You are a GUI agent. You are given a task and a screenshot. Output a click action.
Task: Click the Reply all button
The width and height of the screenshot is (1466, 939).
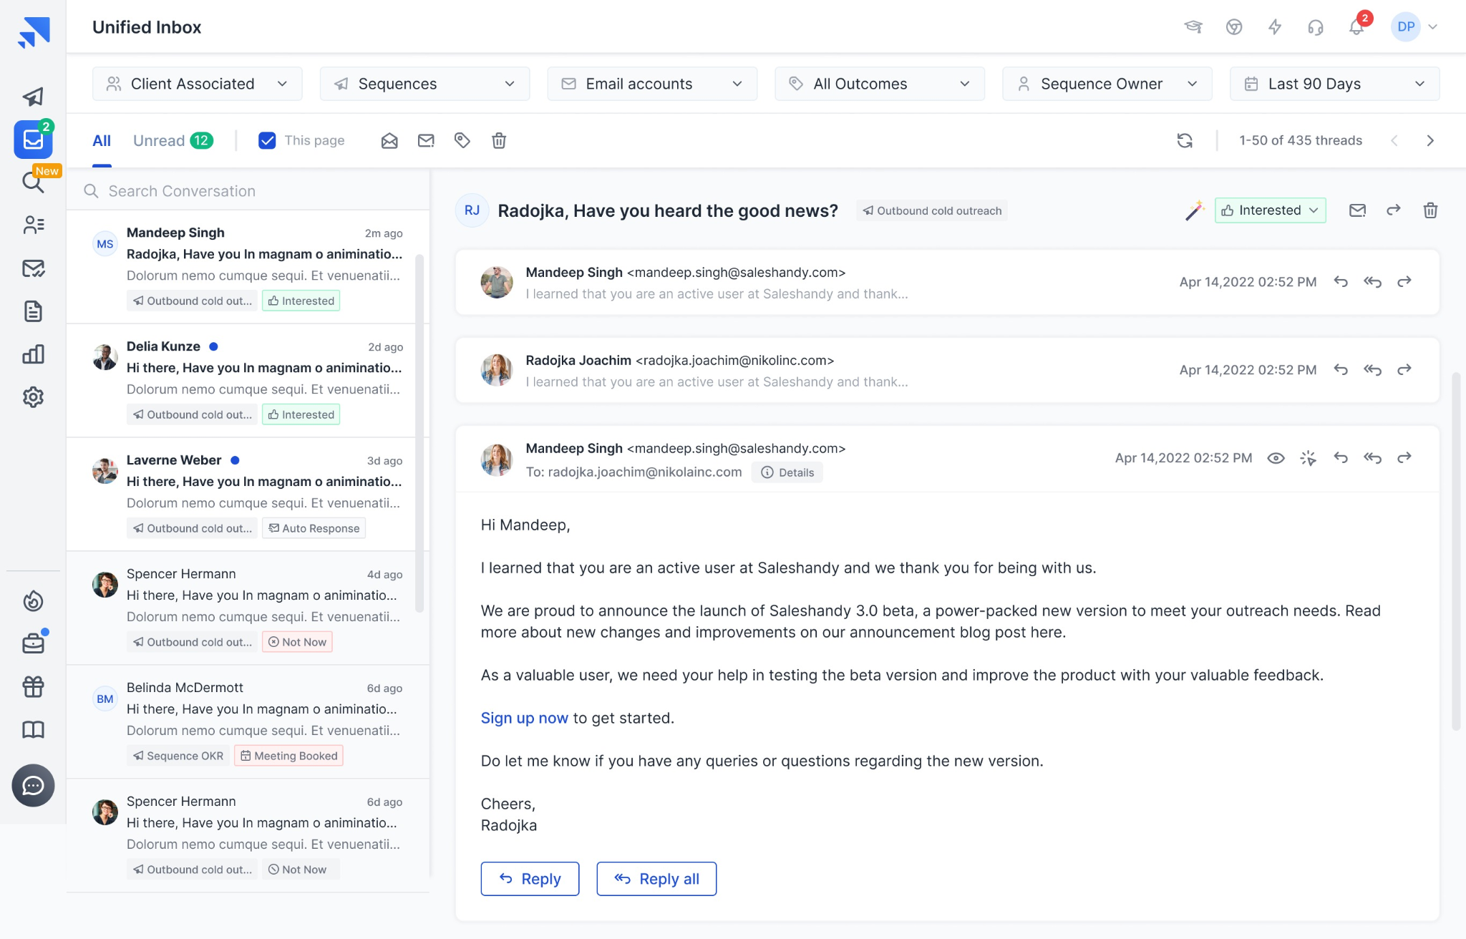click(656, 878)
